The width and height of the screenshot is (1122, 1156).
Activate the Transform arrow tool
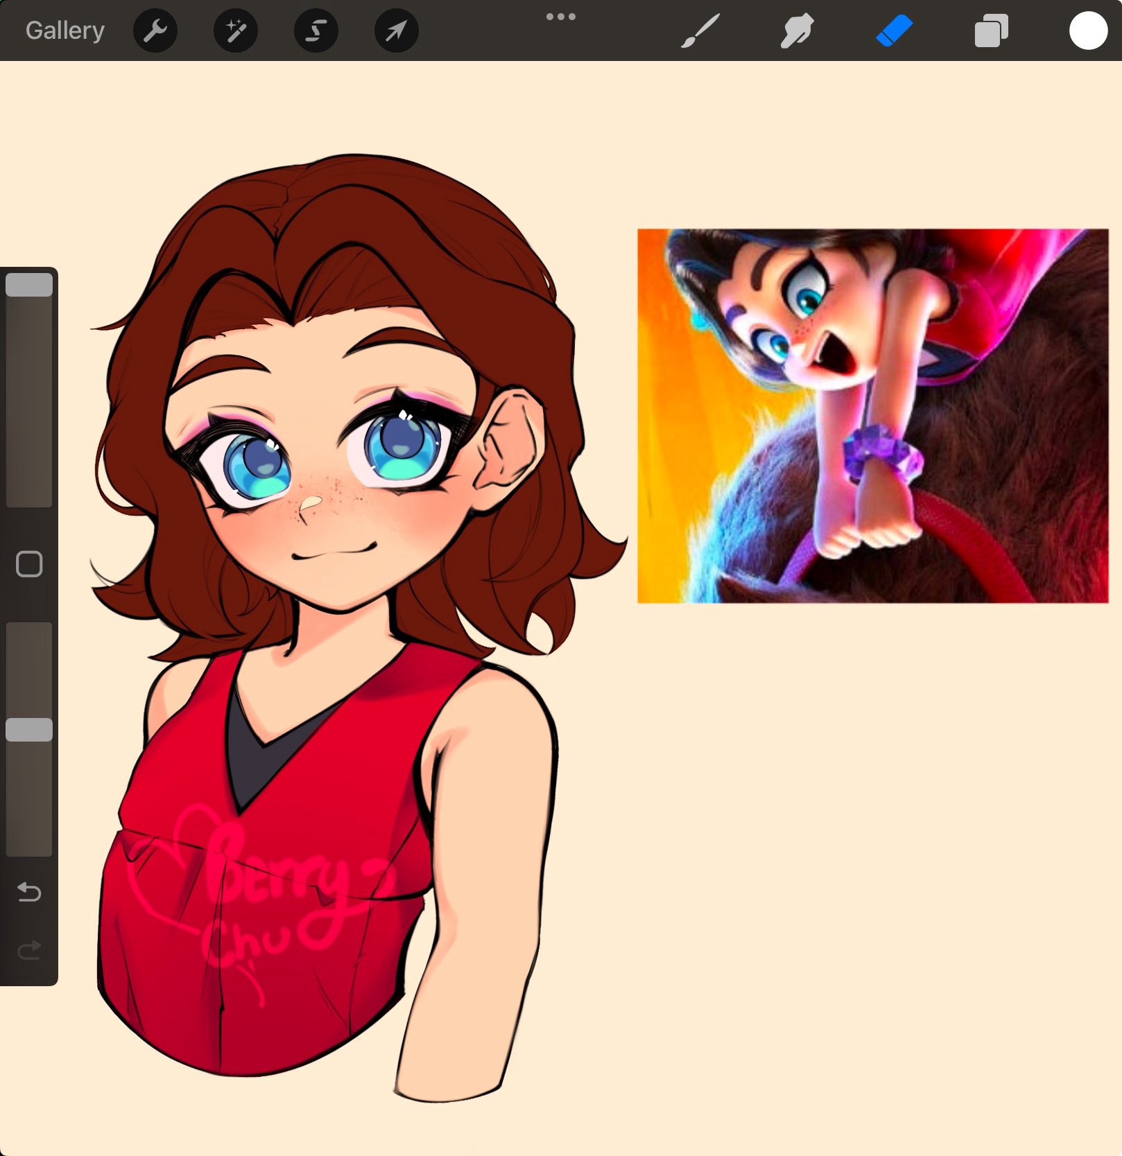(397, 30)
